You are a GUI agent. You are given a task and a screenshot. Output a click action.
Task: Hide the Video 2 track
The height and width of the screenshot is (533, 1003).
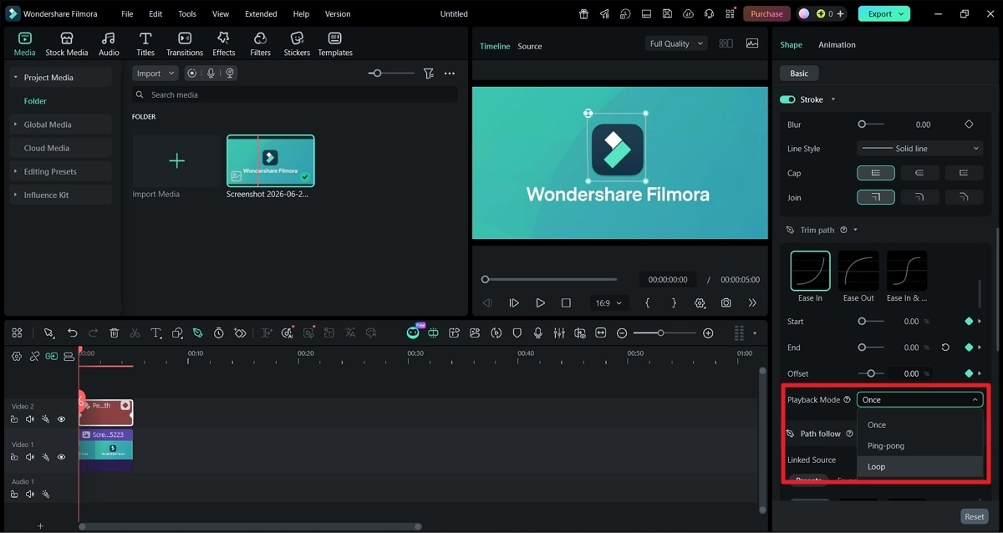(x=61, y=419)
